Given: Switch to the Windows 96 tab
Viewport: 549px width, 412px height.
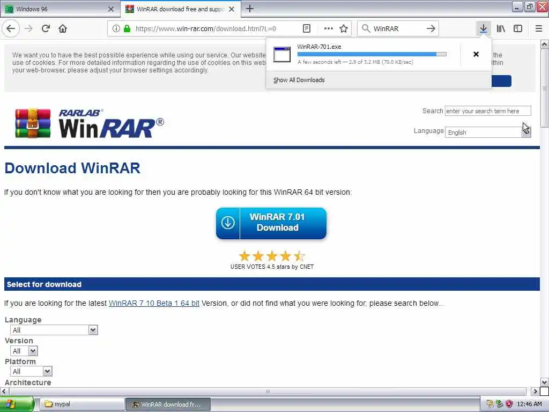Looking at the screenshot, I should tap(60, 9).
